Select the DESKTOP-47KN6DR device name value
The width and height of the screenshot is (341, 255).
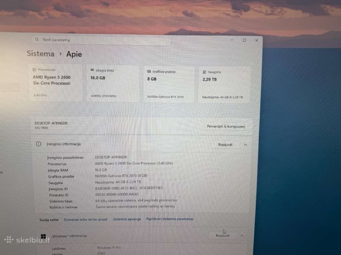click(x=111, y=157)
